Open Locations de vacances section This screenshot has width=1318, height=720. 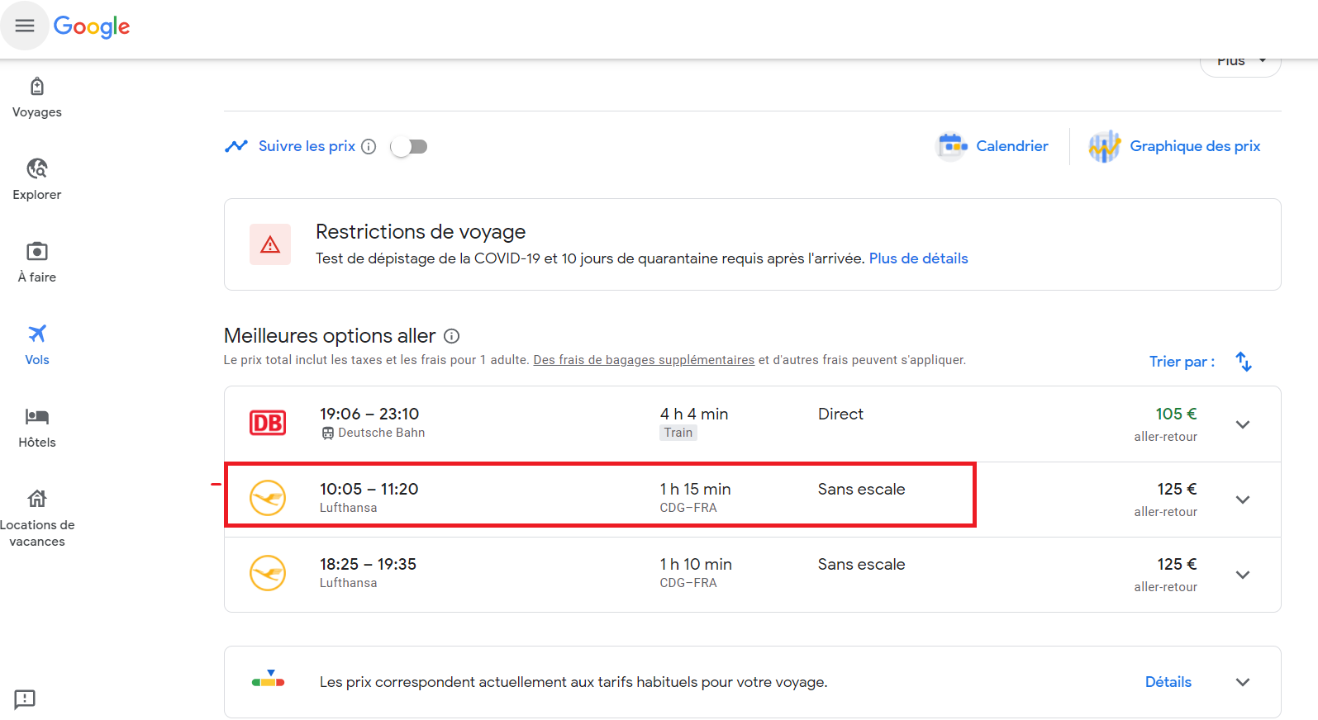37,519
